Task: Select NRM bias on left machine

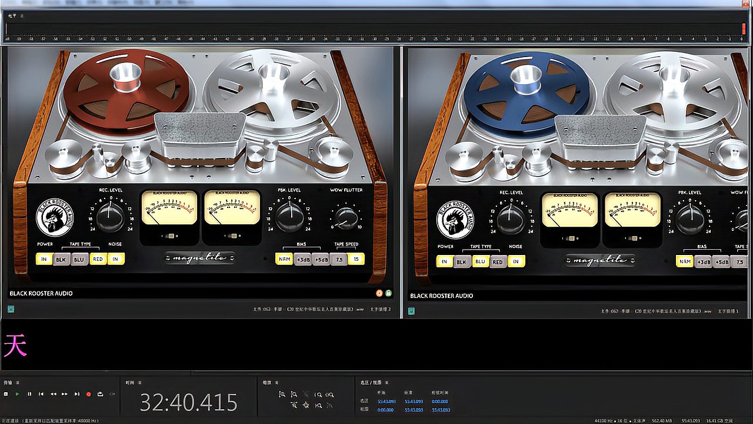Action: (x=284, y=259)
